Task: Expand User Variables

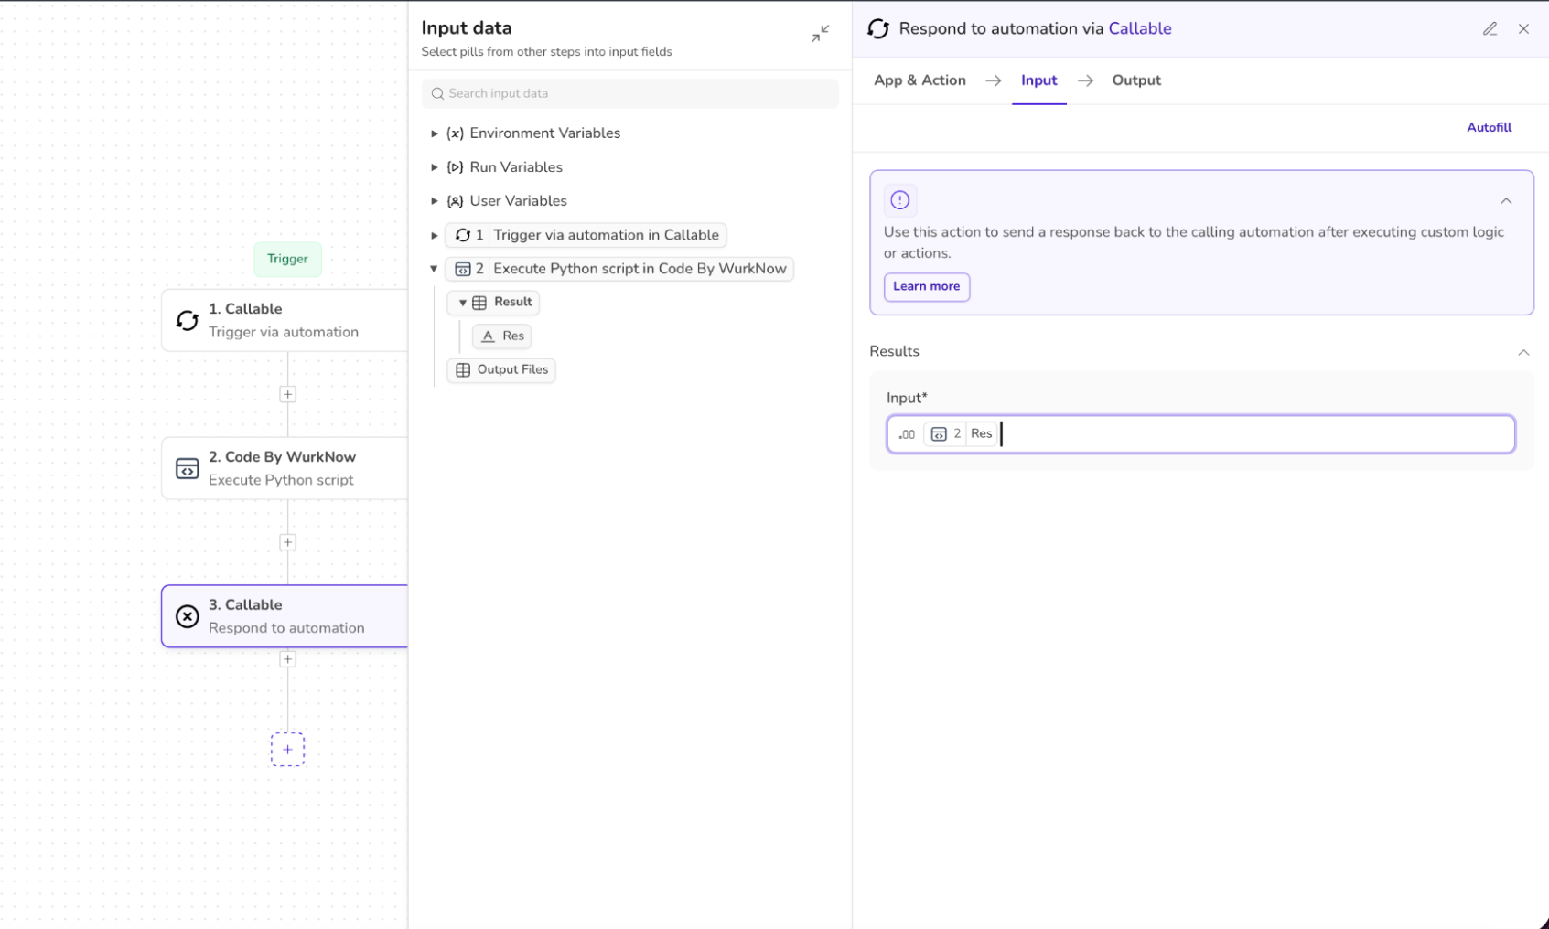Action: pos(435,201)
